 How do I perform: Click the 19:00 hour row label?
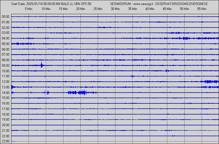(6, 120)
